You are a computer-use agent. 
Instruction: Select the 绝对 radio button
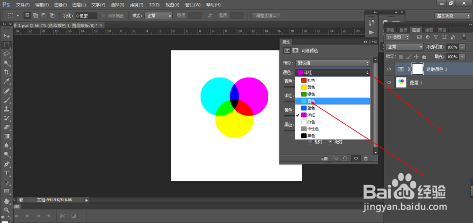[x=330, y=142]
